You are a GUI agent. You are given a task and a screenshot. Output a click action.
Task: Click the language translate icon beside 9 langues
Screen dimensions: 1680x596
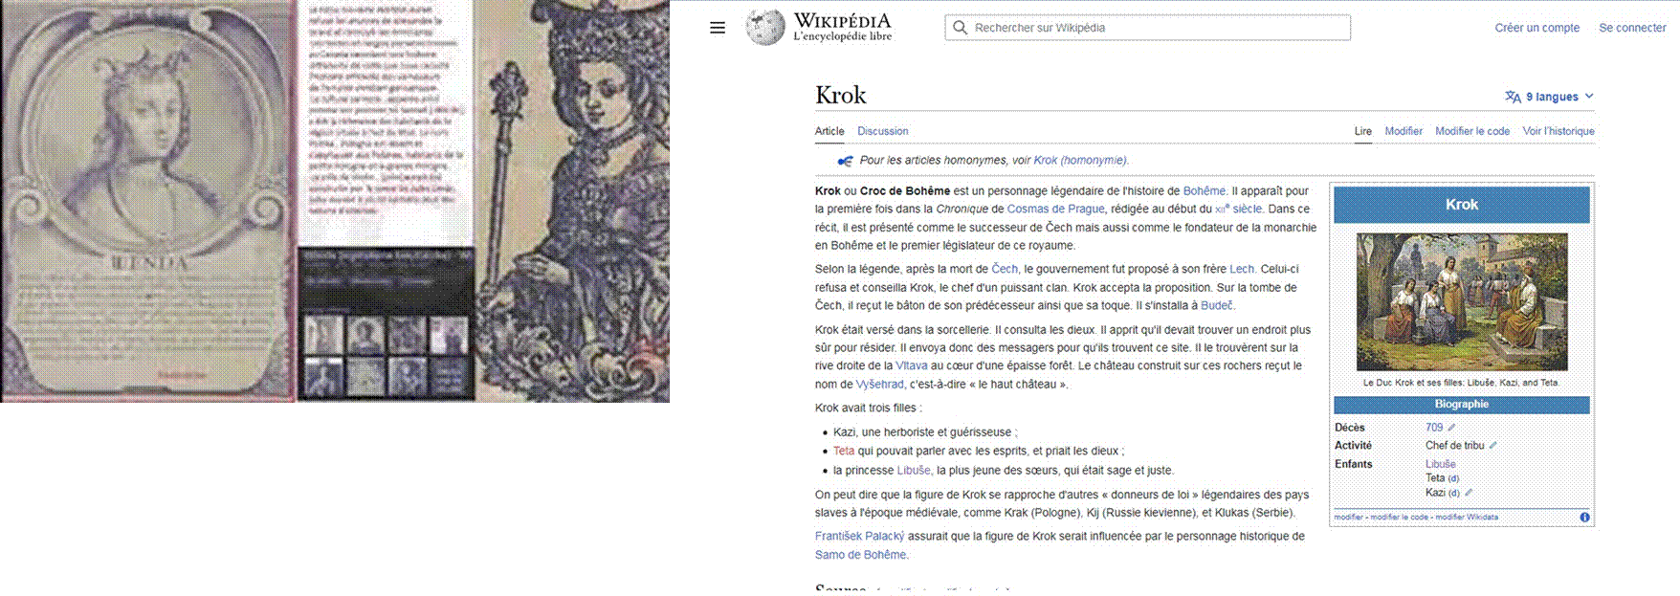point(1513,97)
